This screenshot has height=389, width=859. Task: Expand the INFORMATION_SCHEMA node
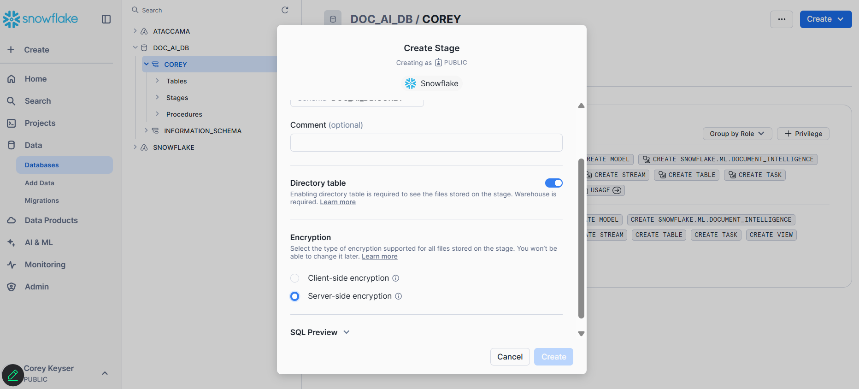[146, 130]
